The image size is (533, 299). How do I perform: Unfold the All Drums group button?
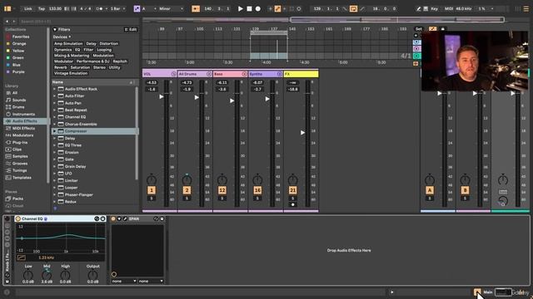click(x=209, y=74)
